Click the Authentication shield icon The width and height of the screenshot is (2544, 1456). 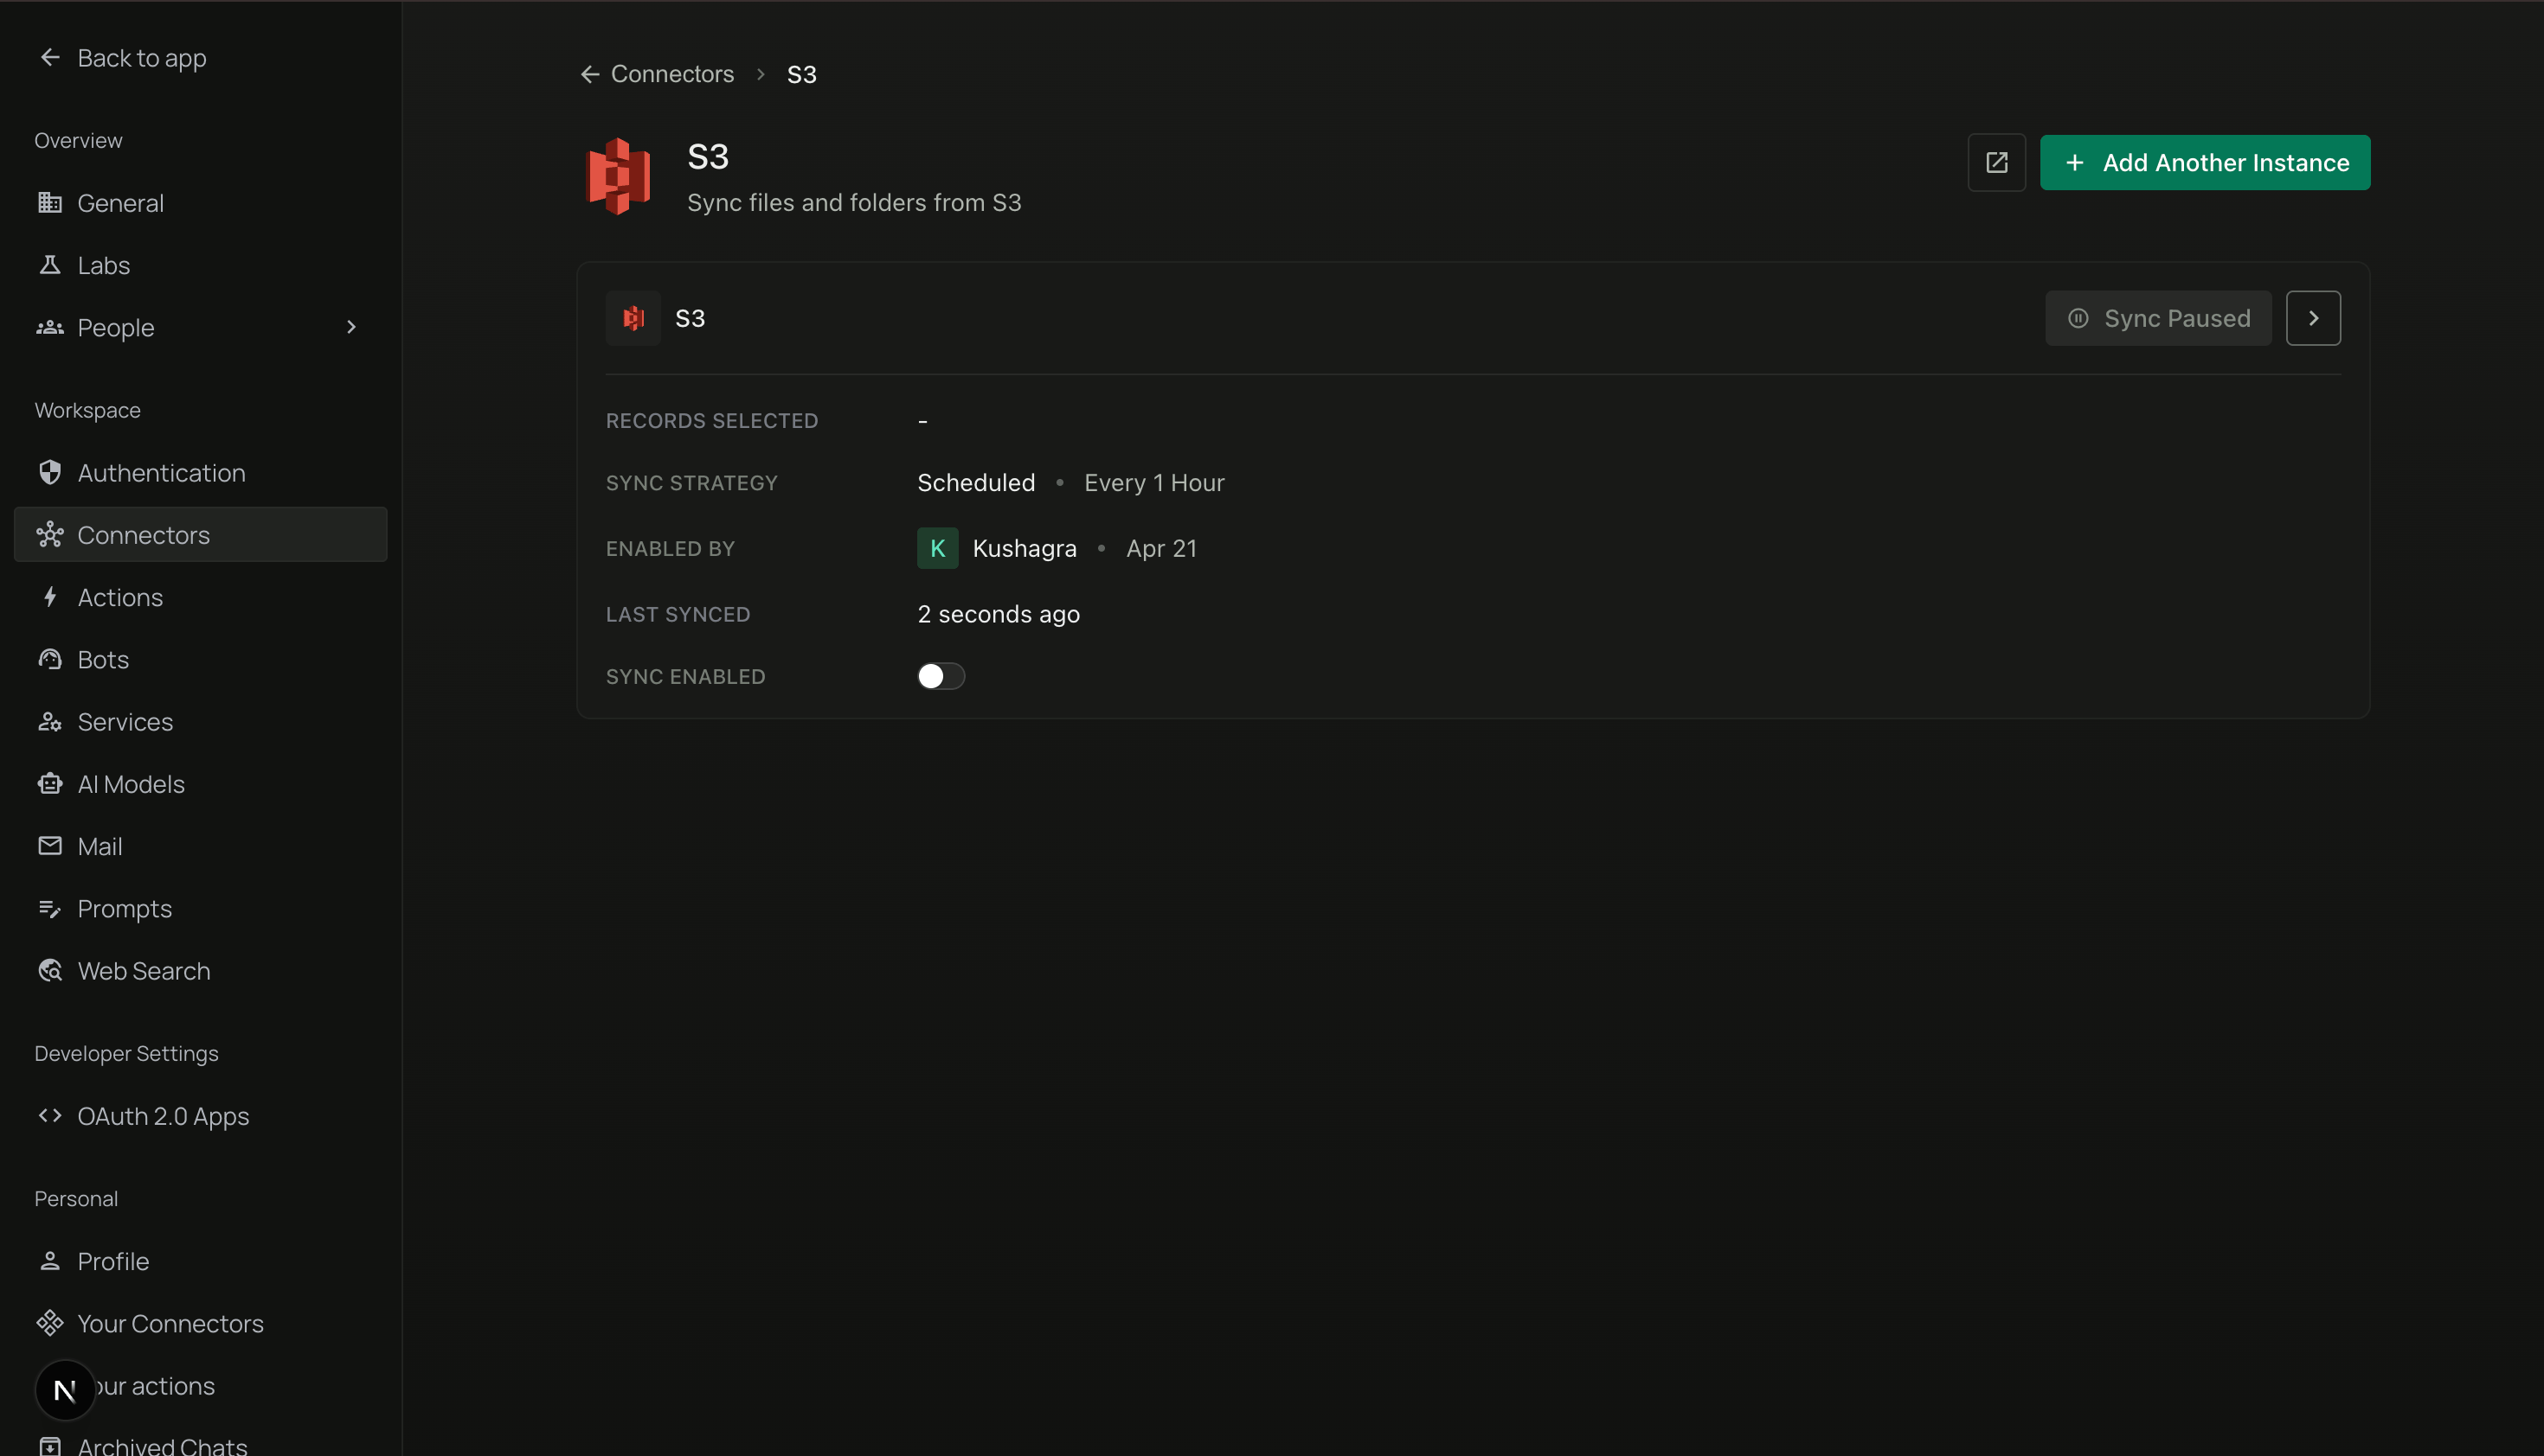[50, 473]
